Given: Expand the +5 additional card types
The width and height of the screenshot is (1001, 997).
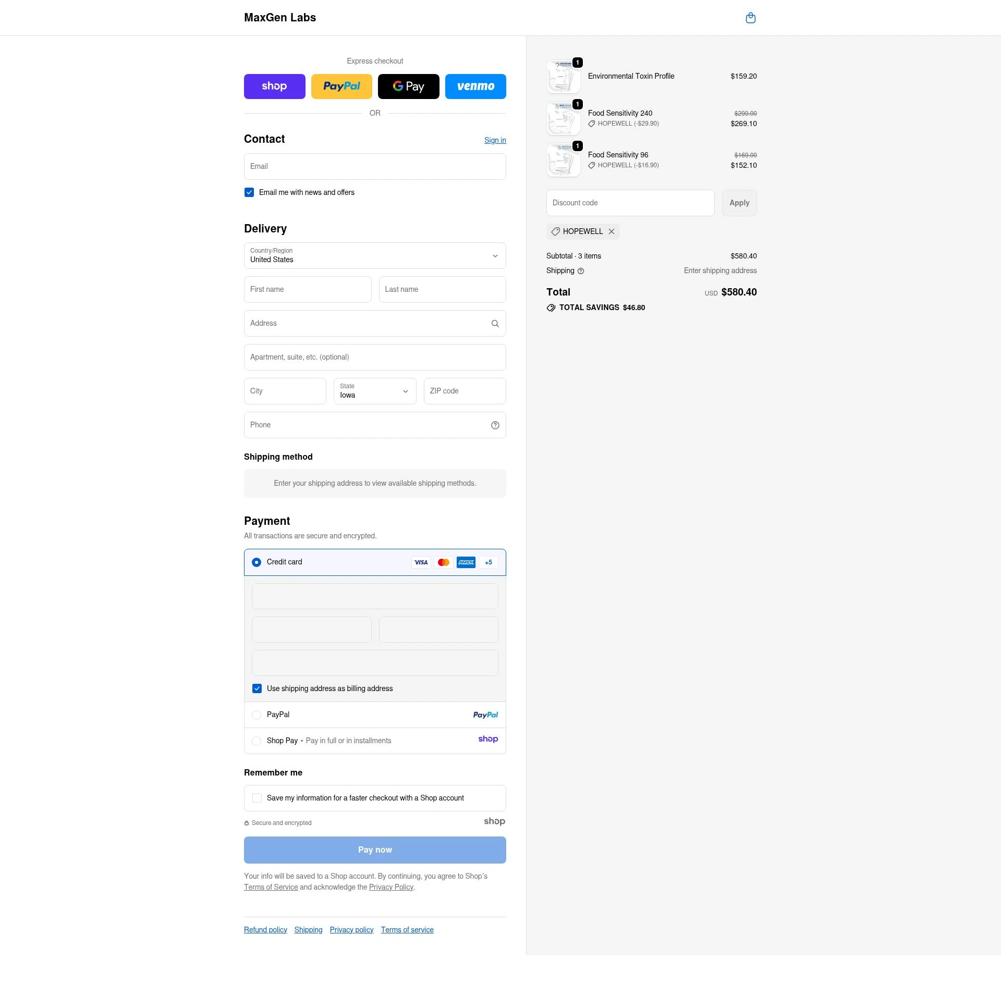Looking at the screenshot, I should [488, 562].
